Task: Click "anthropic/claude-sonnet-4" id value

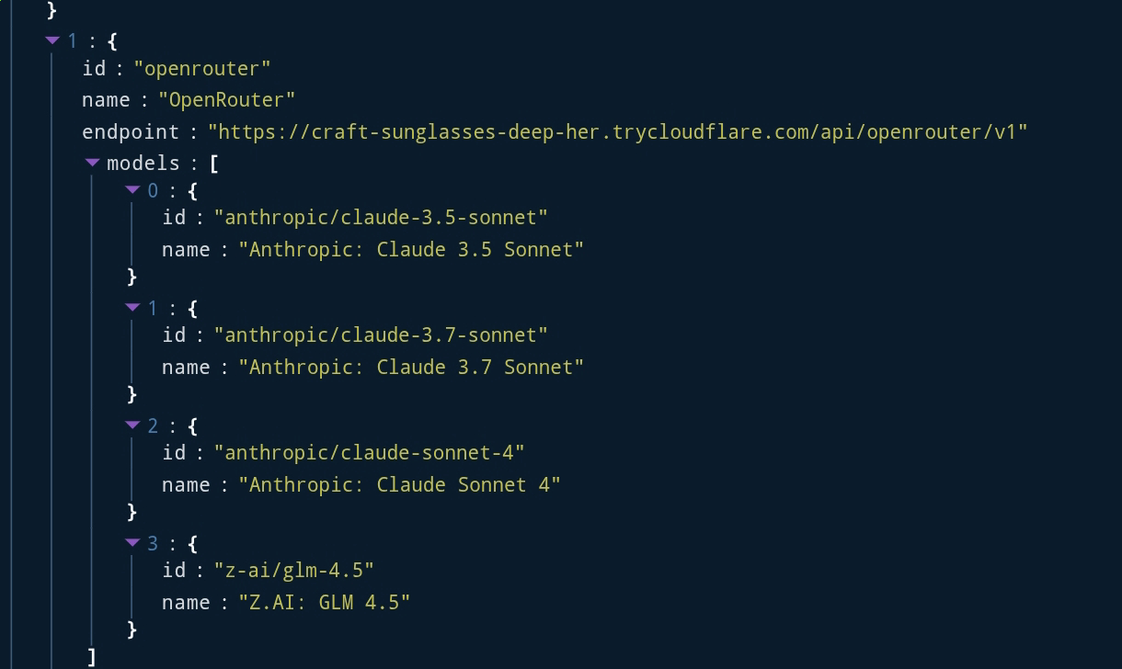Action: 369,452
